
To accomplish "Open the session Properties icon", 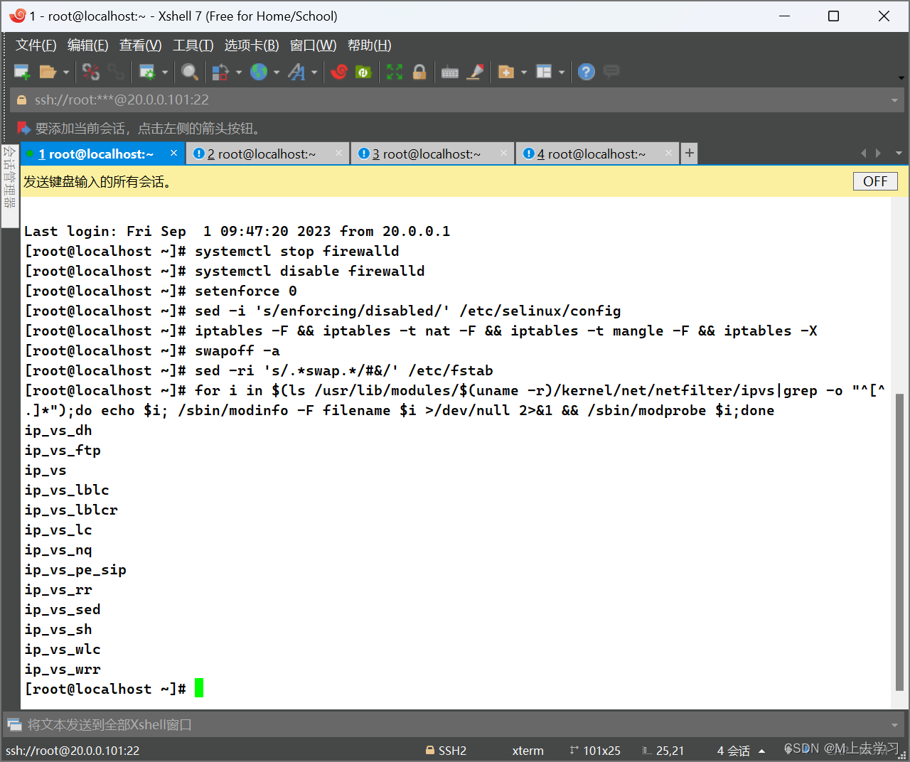I will point(147,72).
